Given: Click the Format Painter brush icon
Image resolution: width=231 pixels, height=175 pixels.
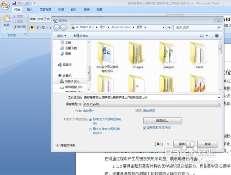Looking at the screenshot, I should (15, 27).
